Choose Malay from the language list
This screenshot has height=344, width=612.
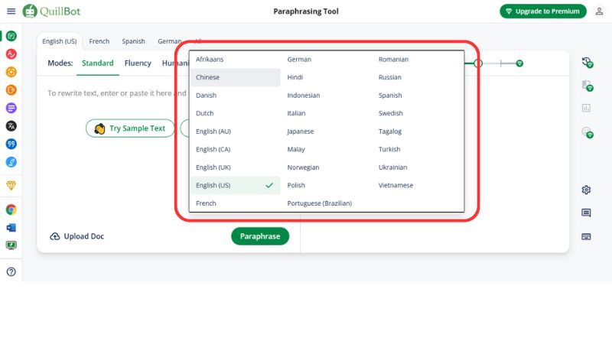[x=327, y=149]
